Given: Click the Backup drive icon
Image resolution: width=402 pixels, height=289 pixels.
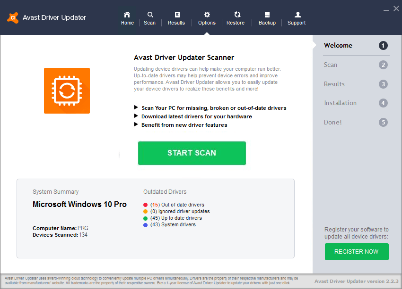Looking at the screenshot, I should (267, 15).
